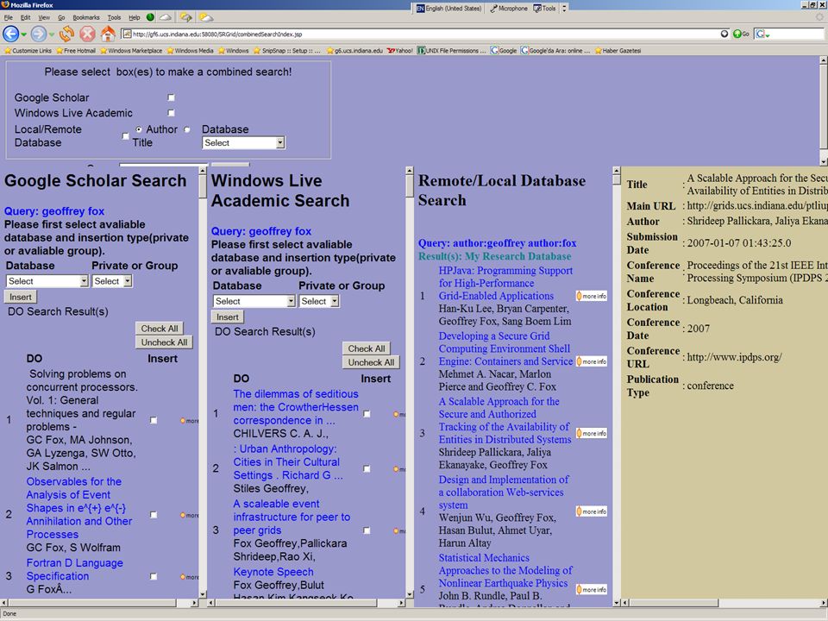Open the Forward button history dropdown arrow
This screenshot has height=621, width=828.
(51, 34)
